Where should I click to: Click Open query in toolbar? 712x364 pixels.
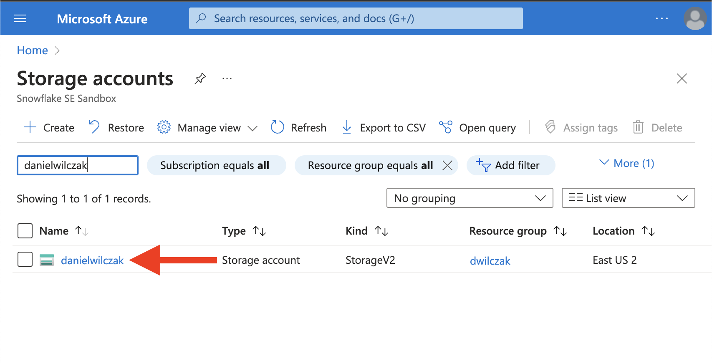pos(477,127)
